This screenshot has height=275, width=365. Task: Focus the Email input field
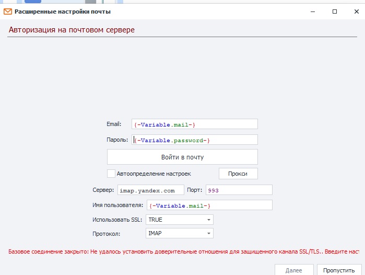[195, 124]
